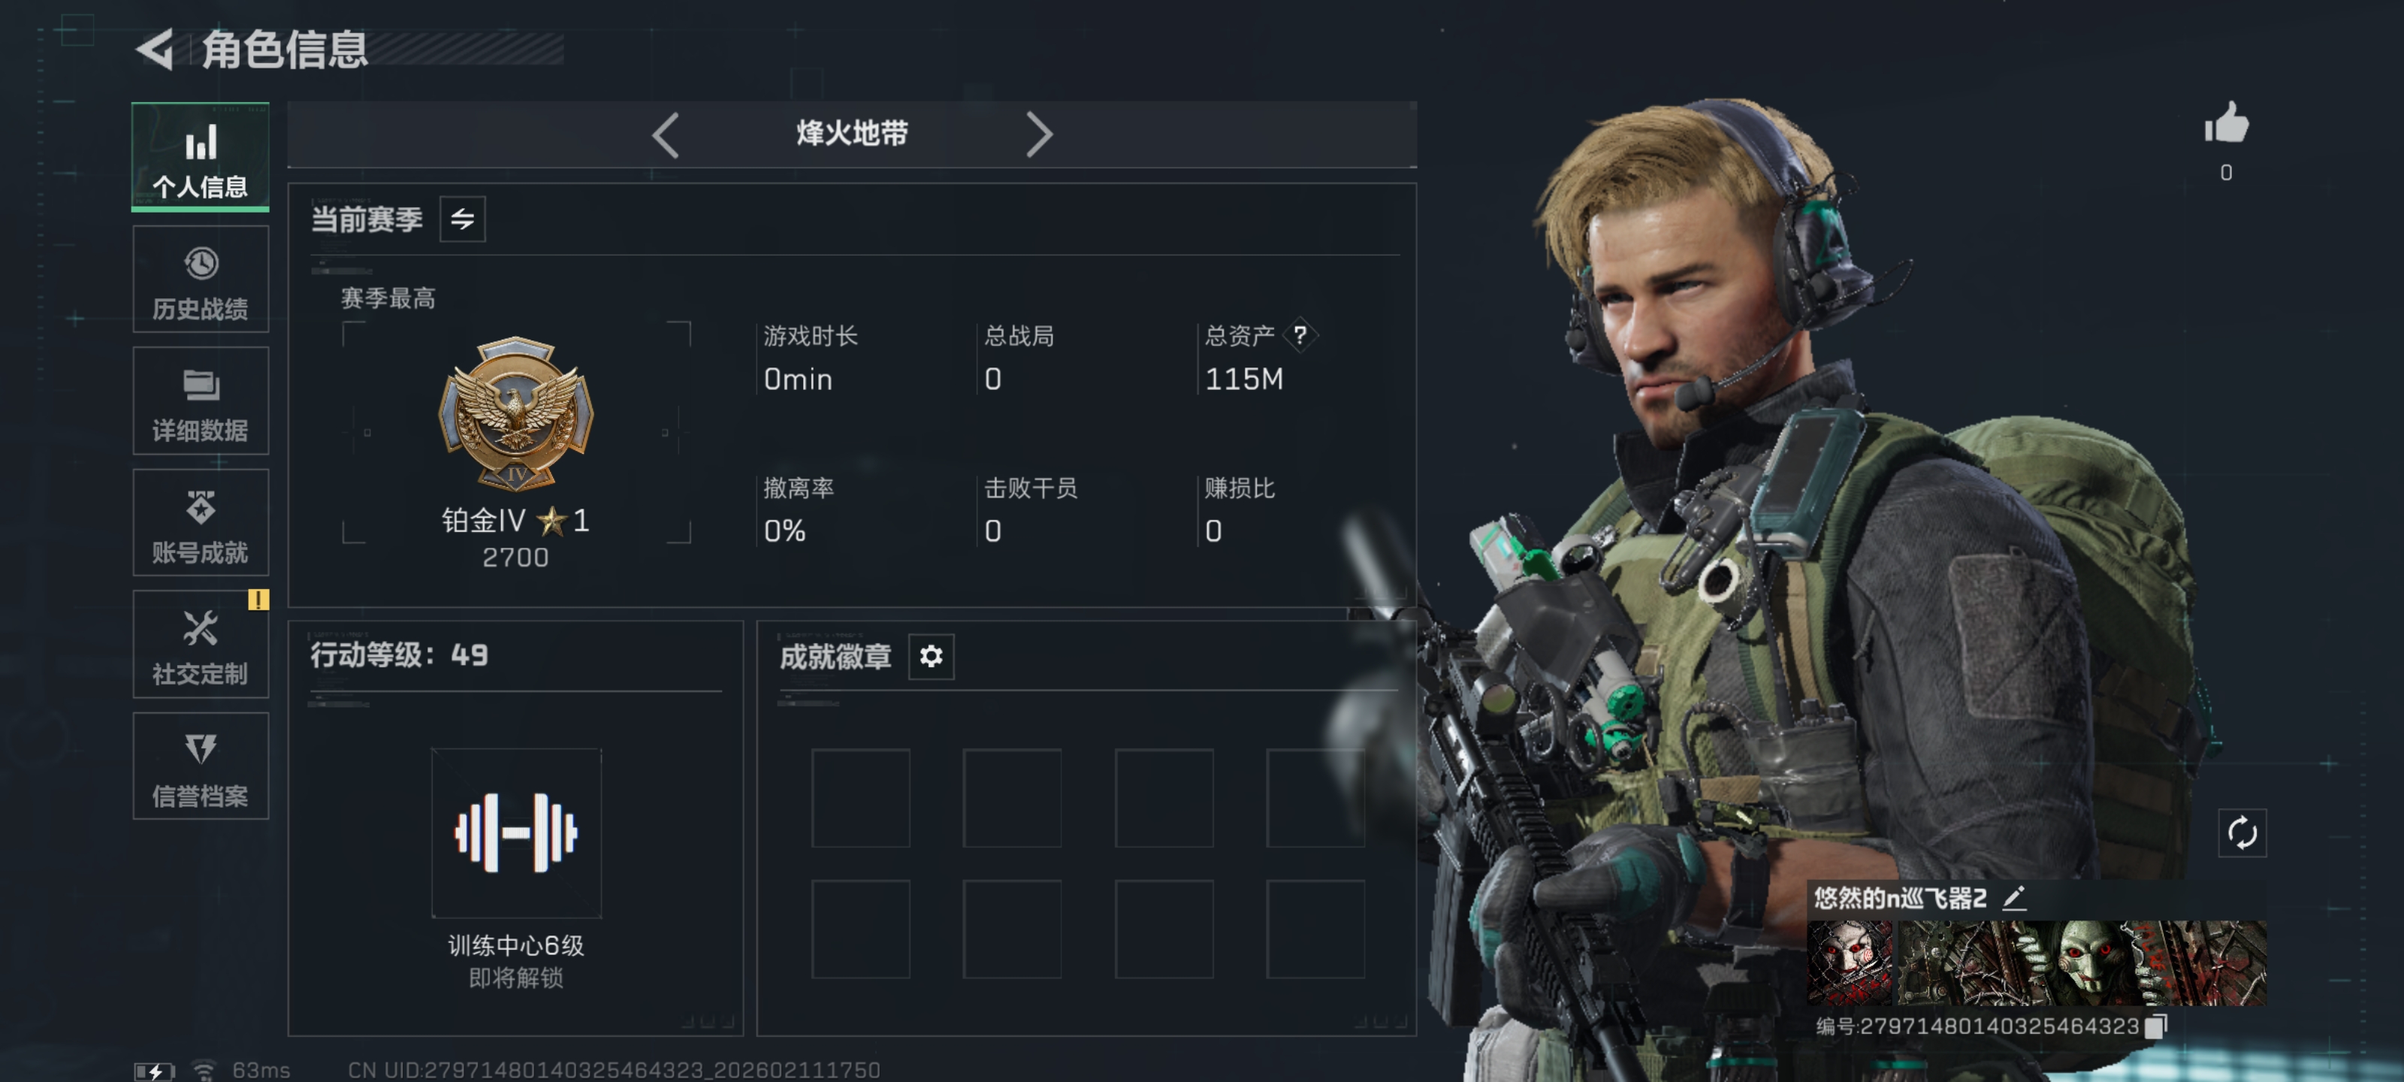Select the first empty achievement badge slot
This screenshot has height=1082, width=2404.
click(860, 798)
